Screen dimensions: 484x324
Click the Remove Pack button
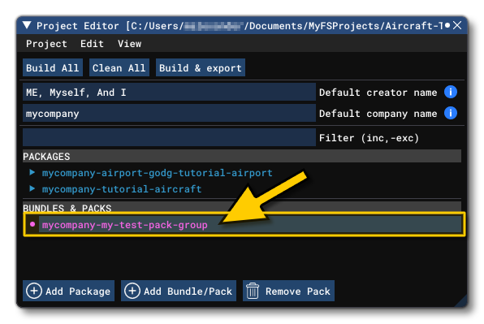click(288, 291)
